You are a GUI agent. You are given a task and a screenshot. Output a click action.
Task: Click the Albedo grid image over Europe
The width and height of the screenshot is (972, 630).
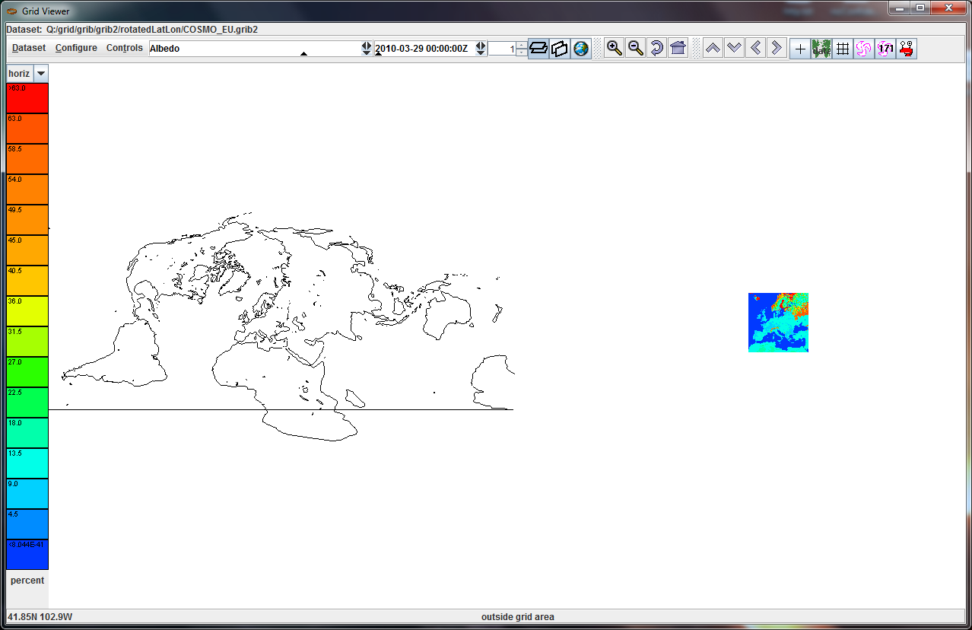point(778,323)
